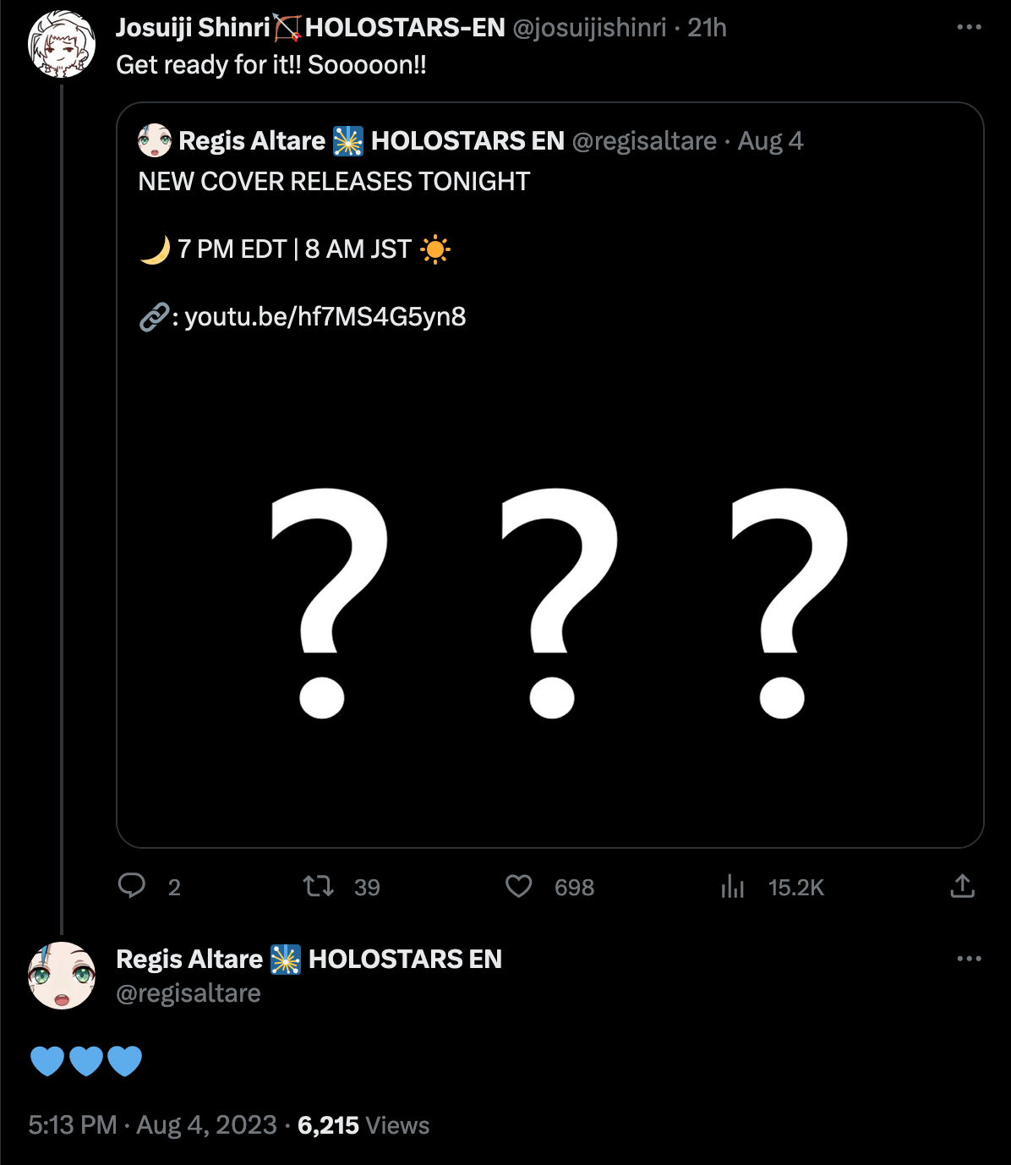Click the Josuiji Shinri display name
The height and width of the screenshot is (1165, 1011).
pos(193,28)
